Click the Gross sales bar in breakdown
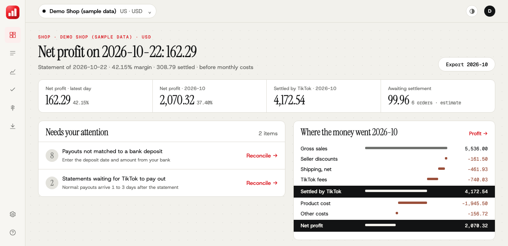 tap(406, 148)
